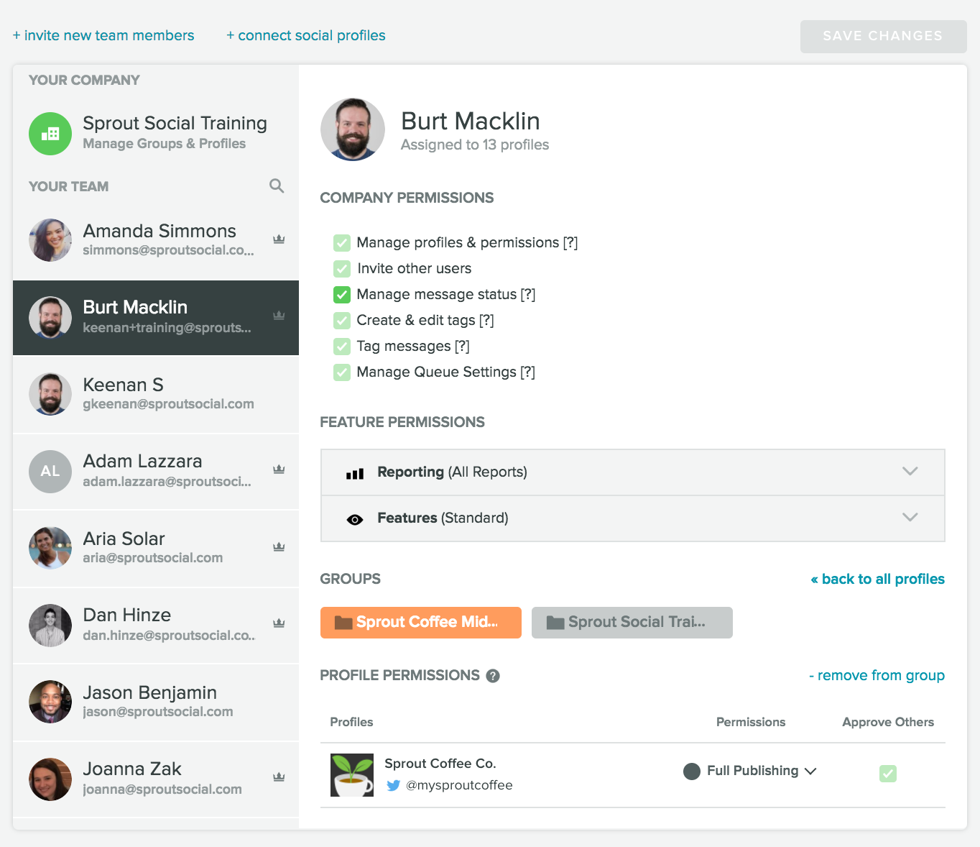Select Joanna Zak in the team list
Image resolution: width=980 pixels, height=847 pixels.
[x=156, y=779]
